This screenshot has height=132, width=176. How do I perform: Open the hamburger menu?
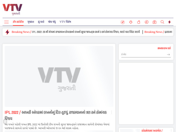coord(6,22)
